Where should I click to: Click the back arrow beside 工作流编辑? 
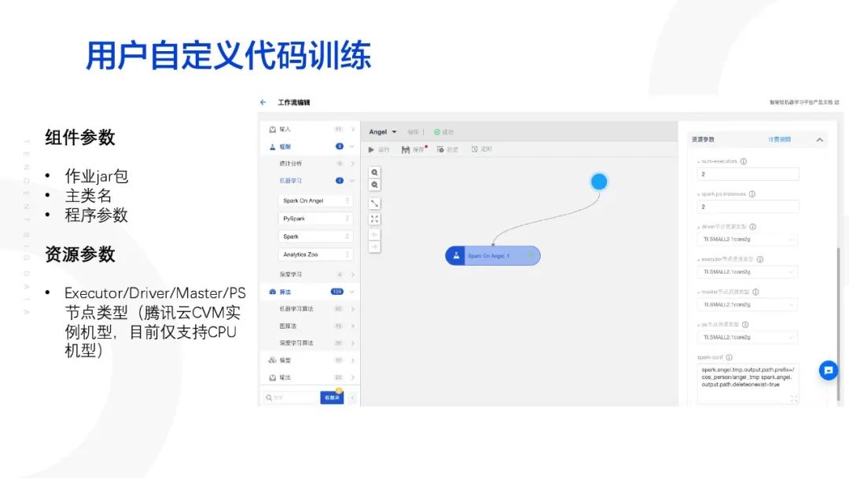pos(263,102)
